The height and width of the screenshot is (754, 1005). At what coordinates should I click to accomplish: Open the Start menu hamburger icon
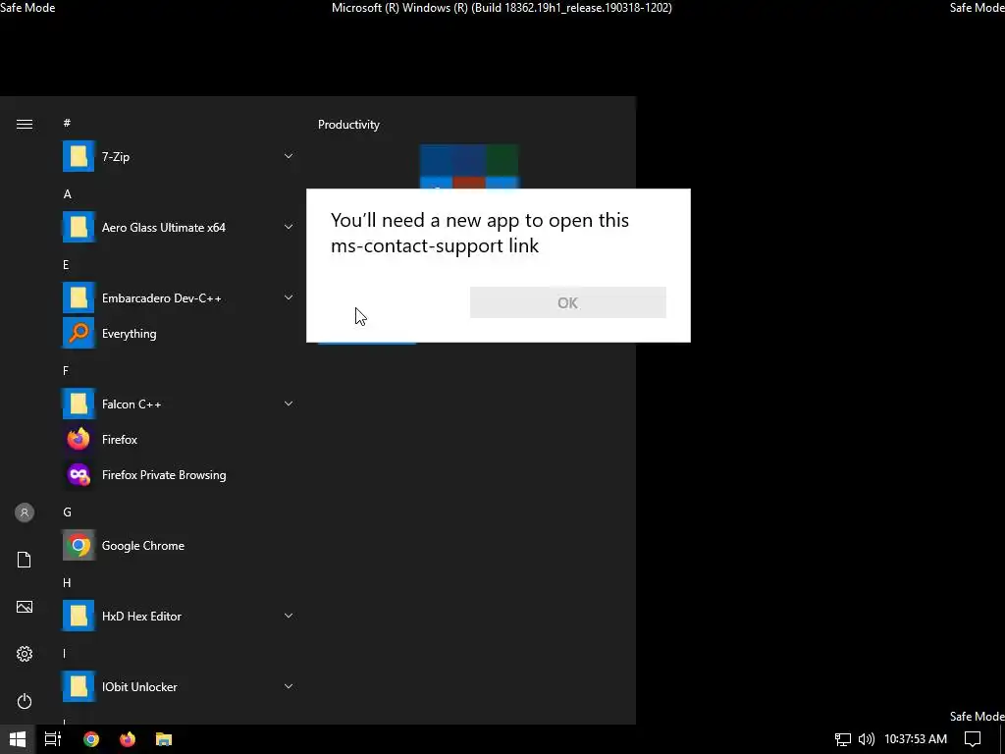25,124
